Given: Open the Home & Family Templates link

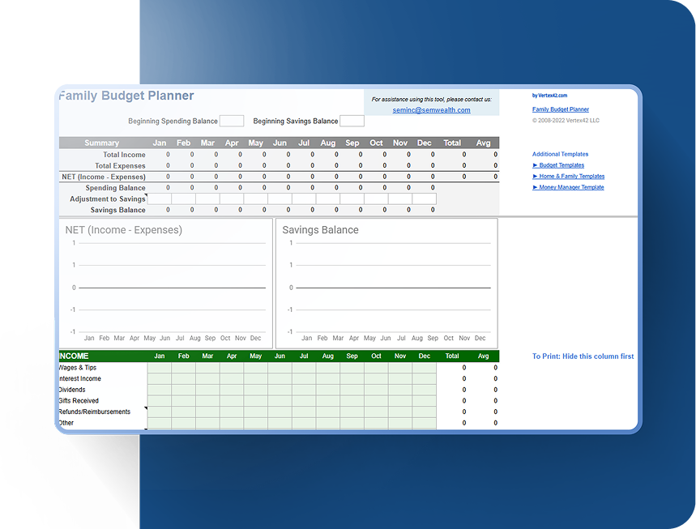Looking at the screenshot, I should (571, 177).
